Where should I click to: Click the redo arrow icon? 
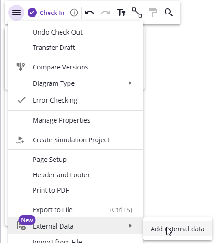[x=105, y=13]
